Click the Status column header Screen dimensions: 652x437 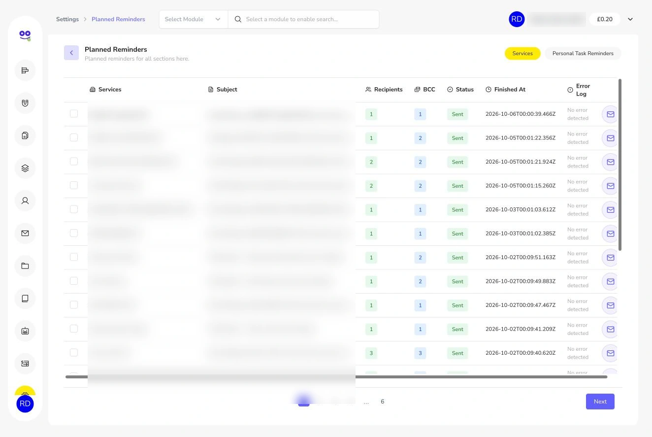click(x=460, y=90)
